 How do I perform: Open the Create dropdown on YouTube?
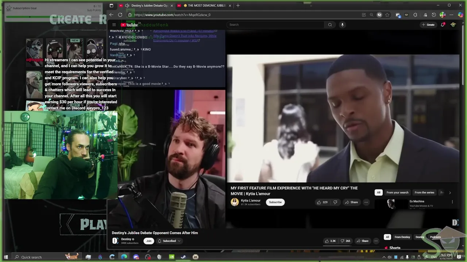click(x=428, y=25)
